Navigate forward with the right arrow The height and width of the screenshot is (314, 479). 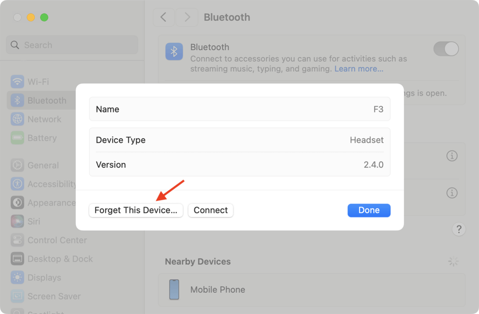[x=187, y=17]
